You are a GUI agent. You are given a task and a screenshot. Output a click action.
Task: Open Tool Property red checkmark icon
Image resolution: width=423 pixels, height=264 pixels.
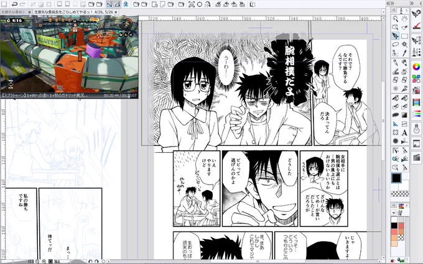(416, 26)
